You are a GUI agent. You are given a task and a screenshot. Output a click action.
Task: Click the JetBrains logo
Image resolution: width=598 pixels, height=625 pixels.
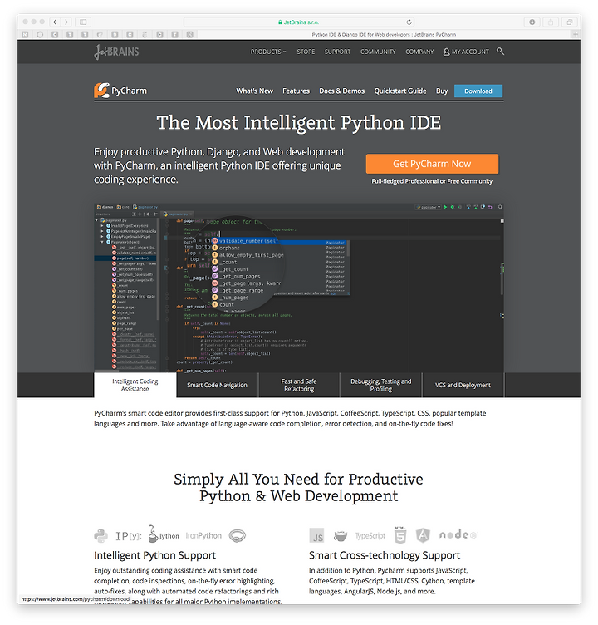116,52
